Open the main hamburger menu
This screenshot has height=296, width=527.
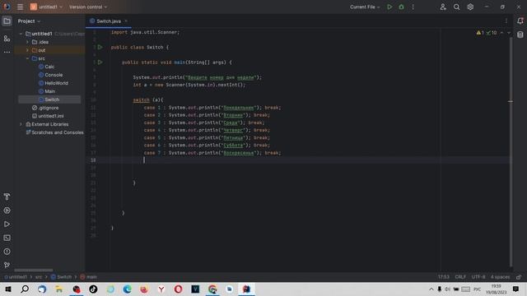pos(20,7)
